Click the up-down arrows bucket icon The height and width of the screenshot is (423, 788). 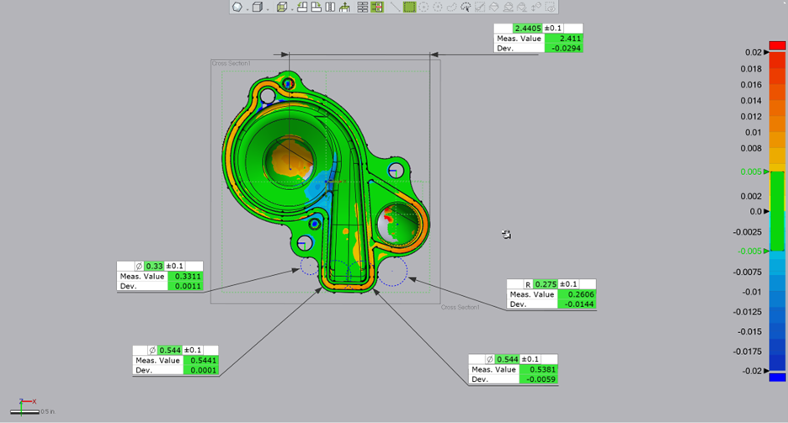click(x=536, y=7)
